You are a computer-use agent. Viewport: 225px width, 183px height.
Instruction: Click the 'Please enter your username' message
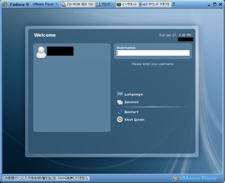(x=152, y=64)
